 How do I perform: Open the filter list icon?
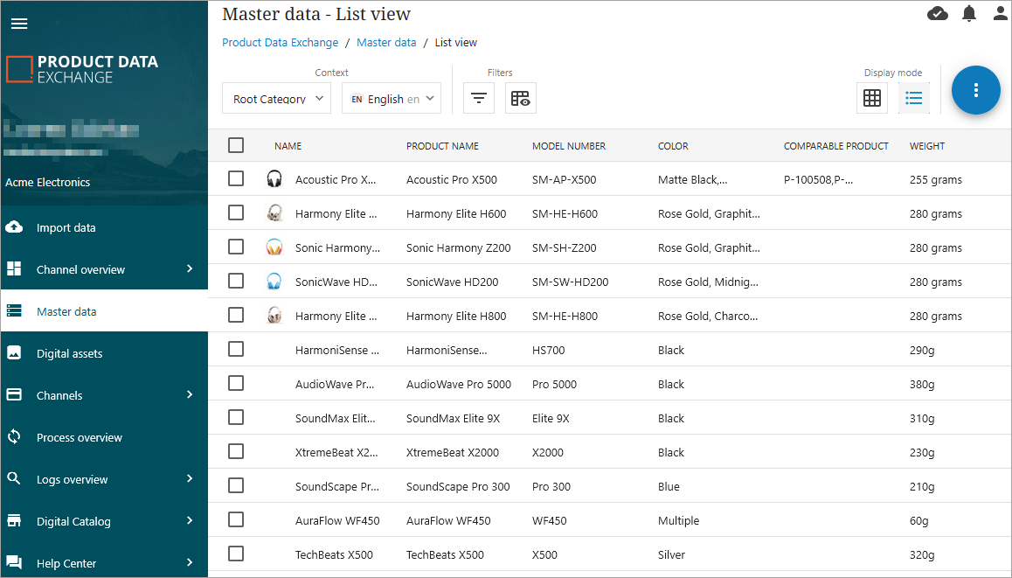pyautogui.click(x=478, y=98)
